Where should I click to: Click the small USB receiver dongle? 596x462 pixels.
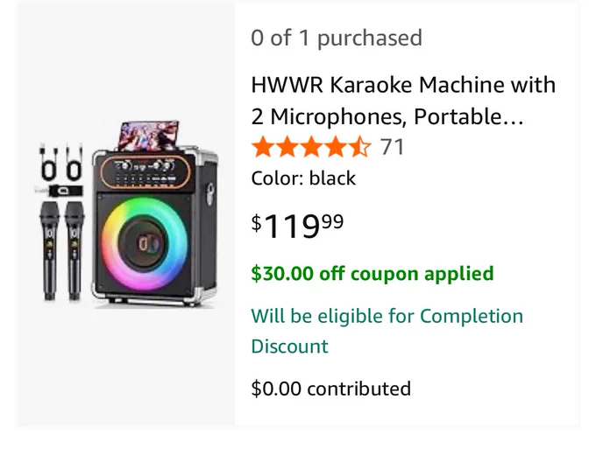60,191
